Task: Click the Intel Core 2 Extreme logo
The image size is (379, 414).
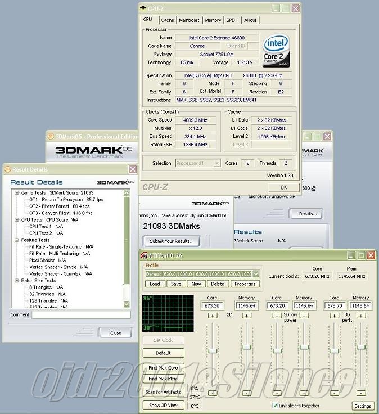Action: click(276, 50)
